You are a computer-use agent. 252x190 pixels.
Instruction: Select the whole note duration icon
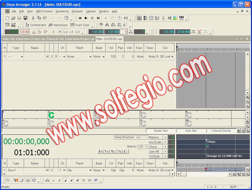(53, 180)
